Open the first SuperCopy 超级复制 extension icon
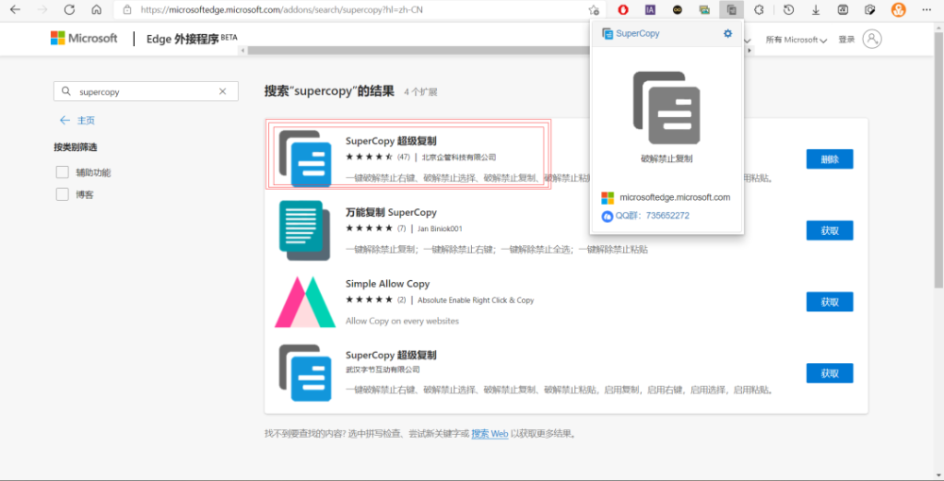The width and height of the screenshot is (944, 481). click(305, 158)
